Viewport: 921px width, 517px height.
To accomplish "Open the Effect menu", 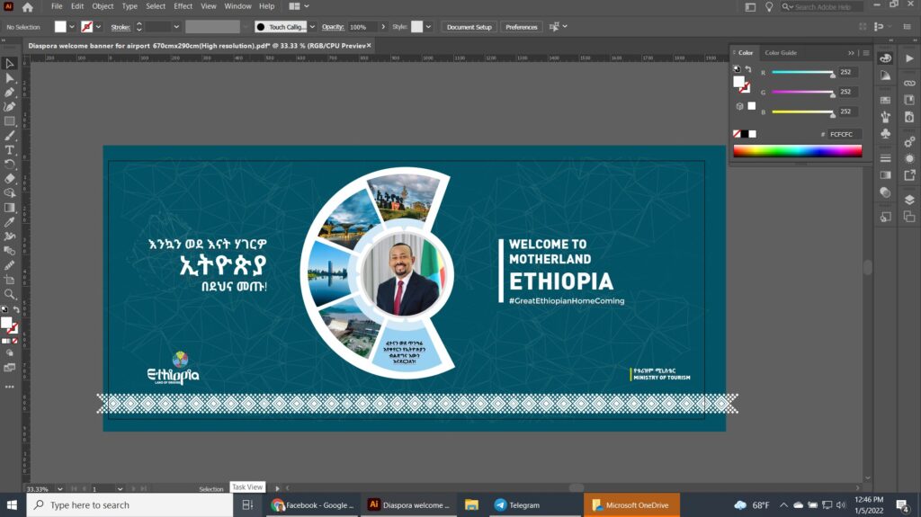I will [x=183, y=6].
